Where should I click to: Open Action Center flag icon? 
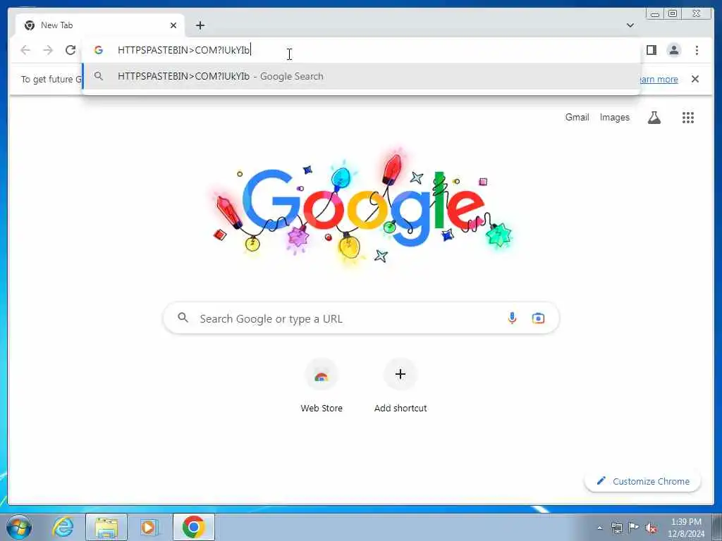click(x=634, y=528)
